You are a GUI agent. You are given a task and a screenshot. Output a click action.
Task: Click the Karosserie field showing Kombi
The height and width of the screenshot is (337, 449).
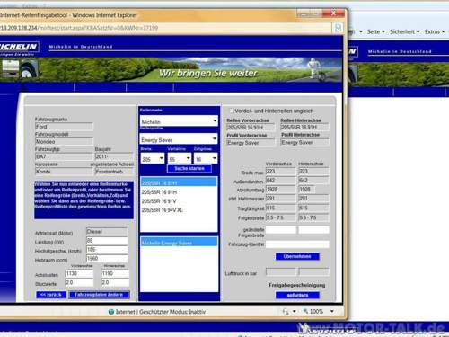(64, 172)
